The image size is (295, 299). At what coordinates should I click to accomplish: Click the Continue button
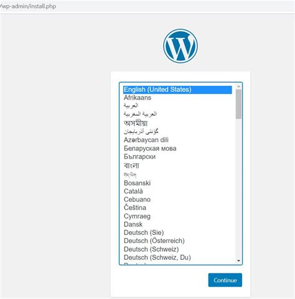[x=225, y=280]
